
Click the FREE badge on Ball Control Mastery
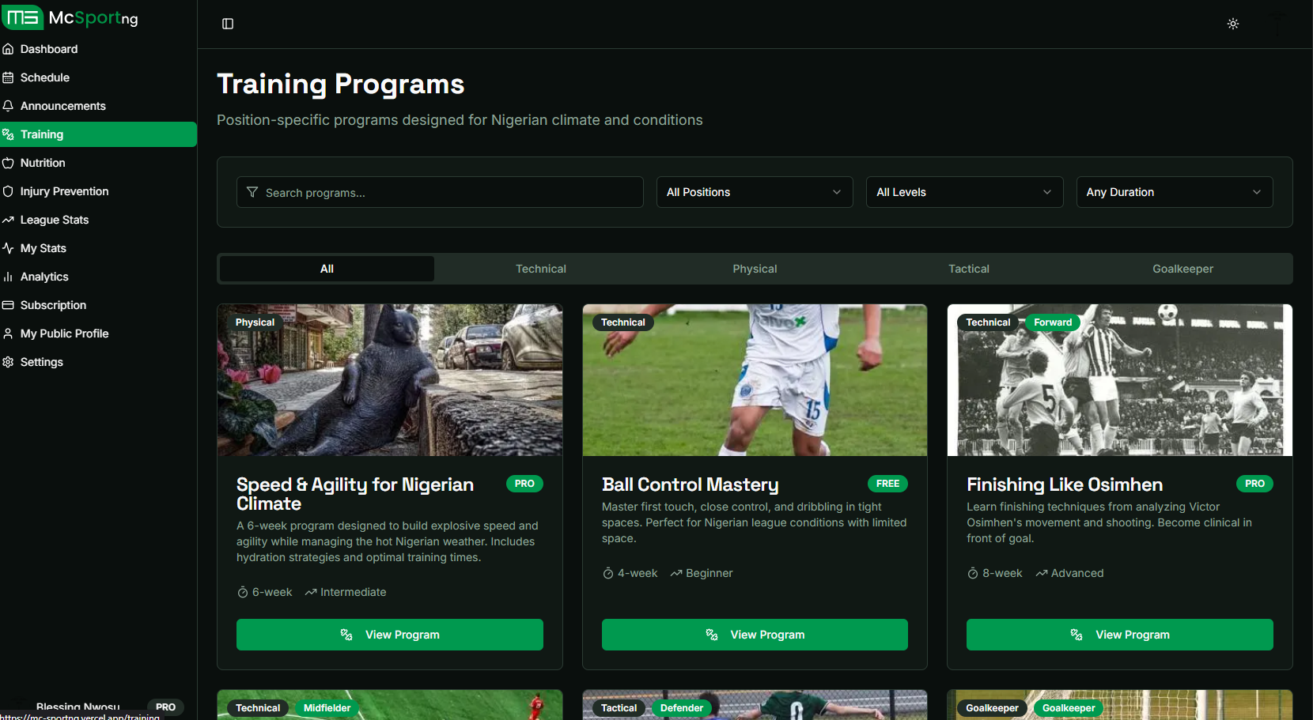[887, 484]
